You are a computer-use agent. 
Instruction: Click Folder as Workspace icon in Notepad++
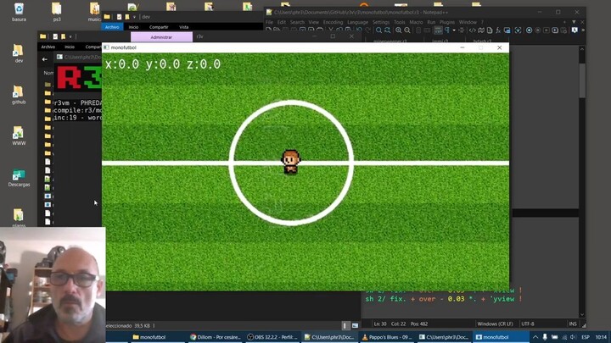click(x=507, y=30)
